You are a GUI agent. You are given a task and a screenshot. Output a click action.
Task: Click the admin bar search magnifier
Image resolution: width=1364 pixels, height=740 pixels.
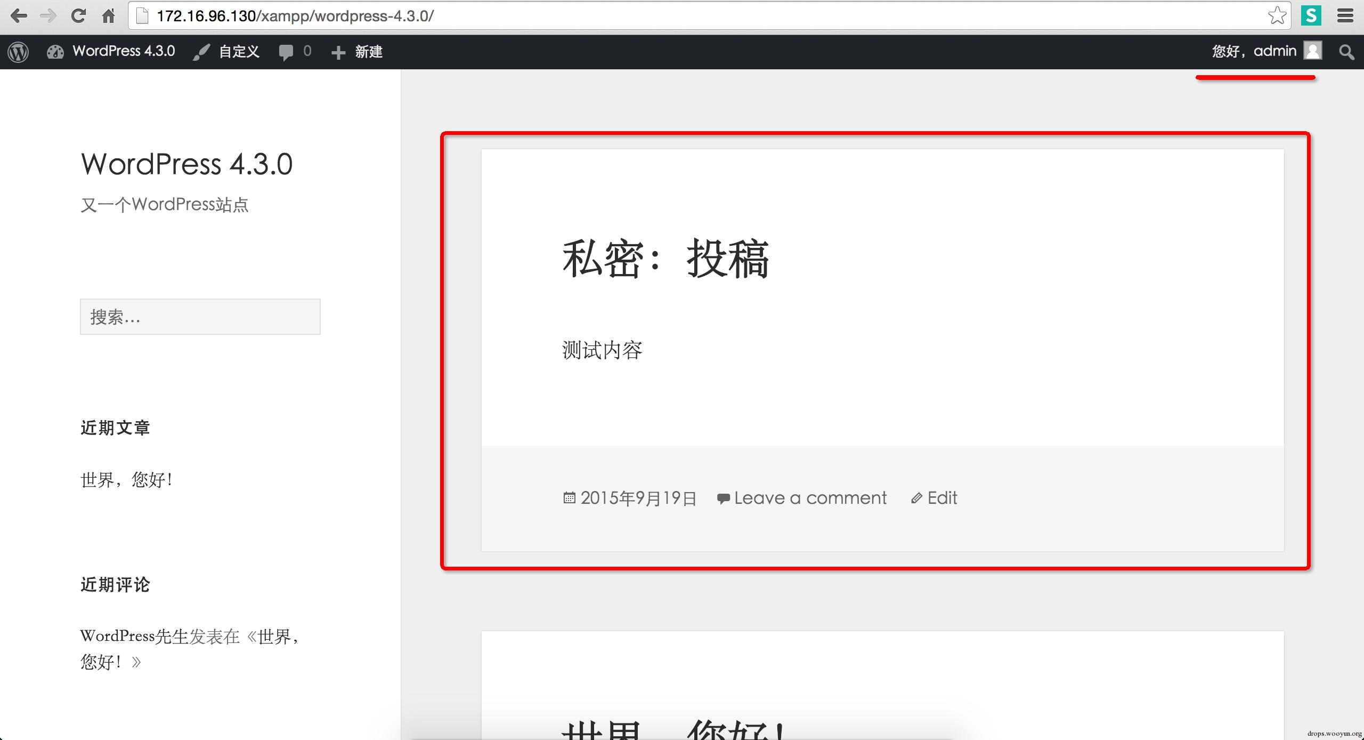(1346, 52)
